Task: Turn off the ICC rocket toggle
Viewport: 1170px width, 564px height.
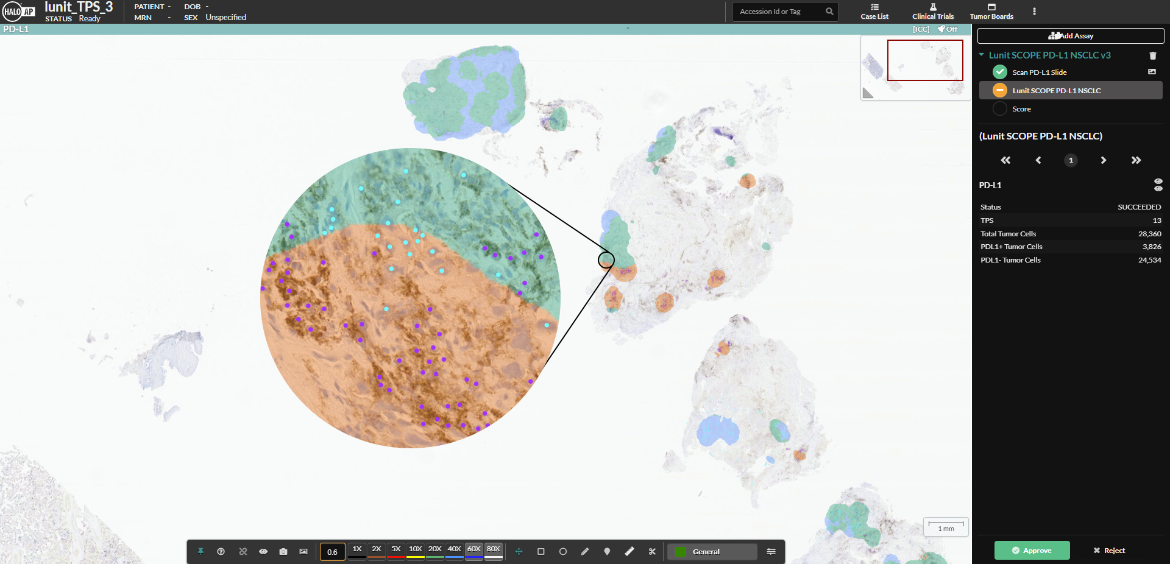Action: [x=946, y=29]
